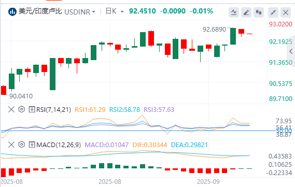Open the 日K timeframe dropdown
Image resolution: width=295 pixels, height=187 pixels.
click(115, 11)
